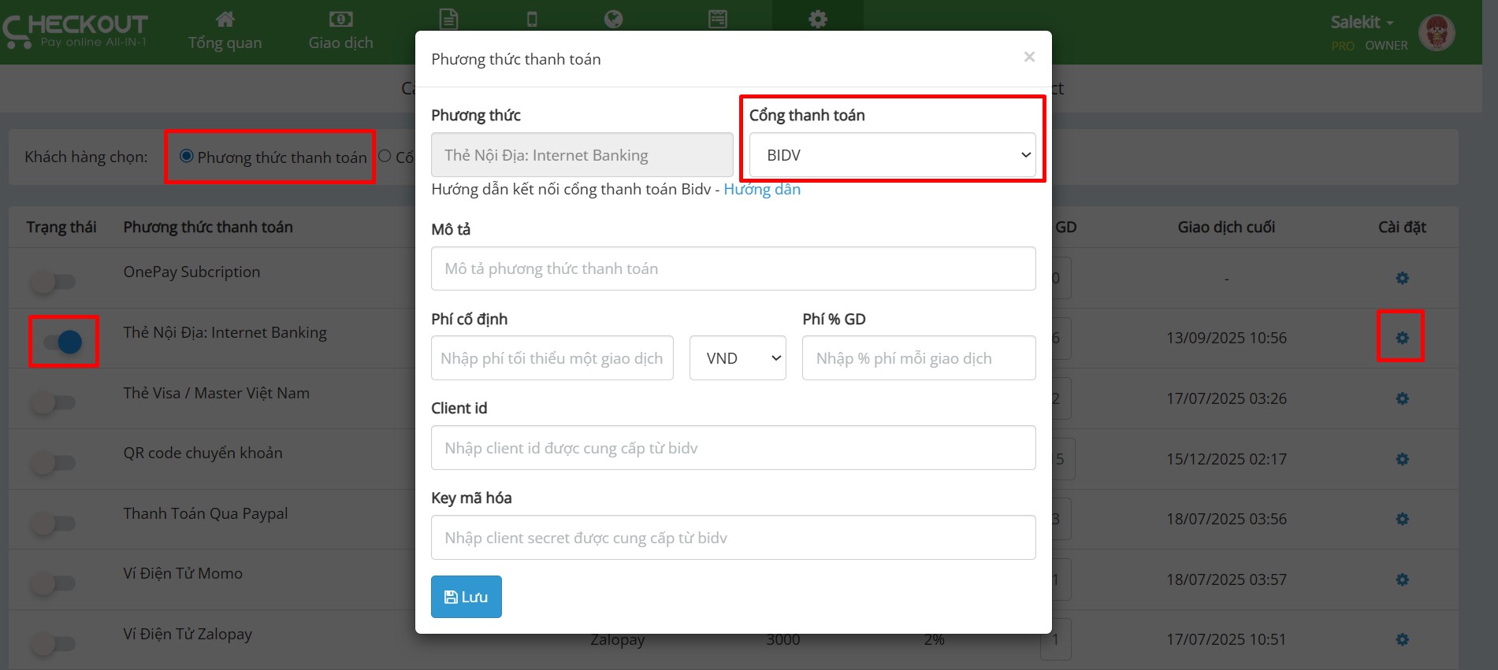
Task: Open the Giao dịch menu
Action: click(340, 31)
